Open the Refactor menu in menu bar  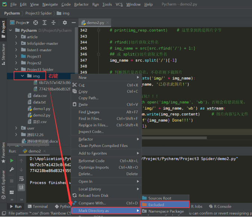81,4
